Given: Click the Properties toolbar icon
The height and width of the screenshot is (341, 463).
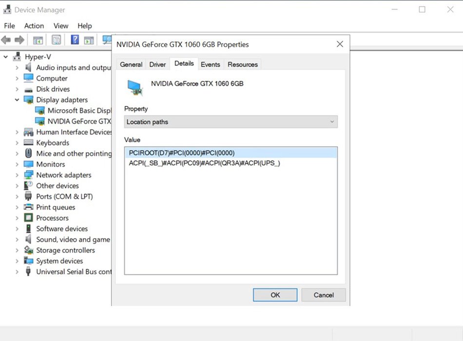Looking at the screenshot, I should click(57, 40).
